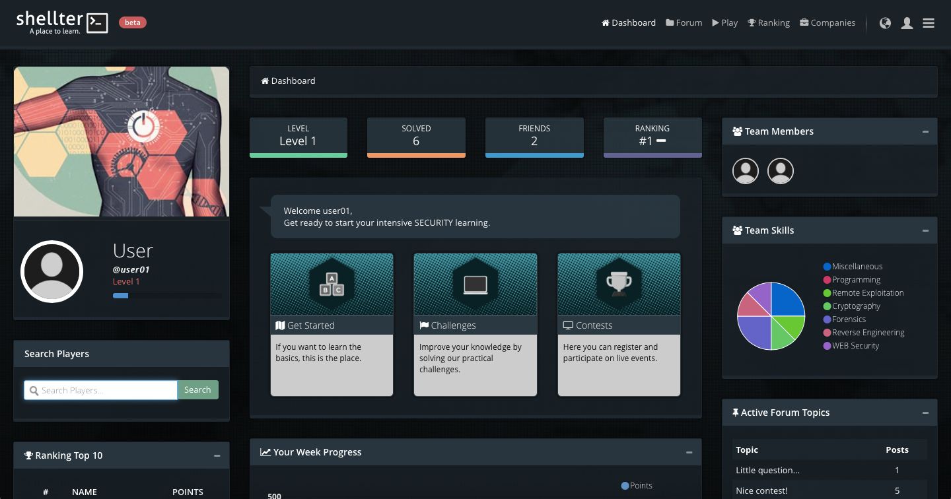
Task: Click the magnifier icon in Search Players field
Action: tap(34, 389)
